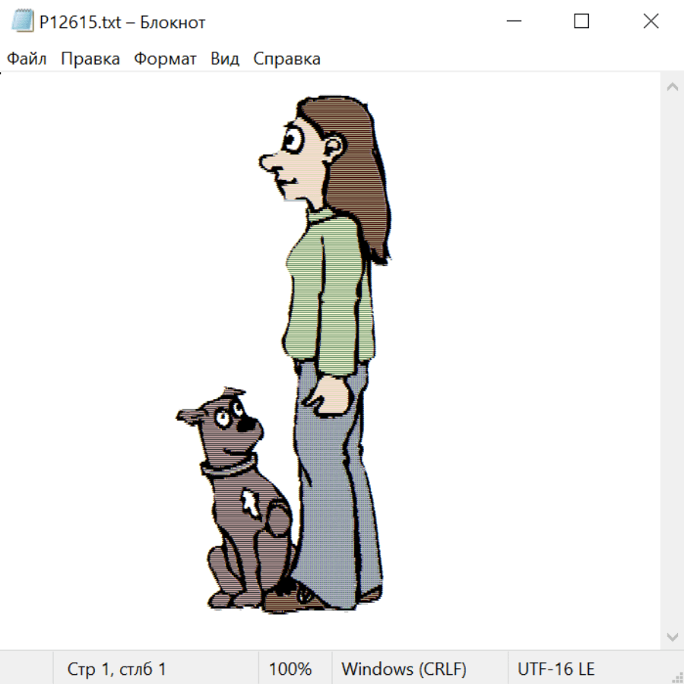Open the Правка menu
The image size is (684, 684).
[90, 59]
